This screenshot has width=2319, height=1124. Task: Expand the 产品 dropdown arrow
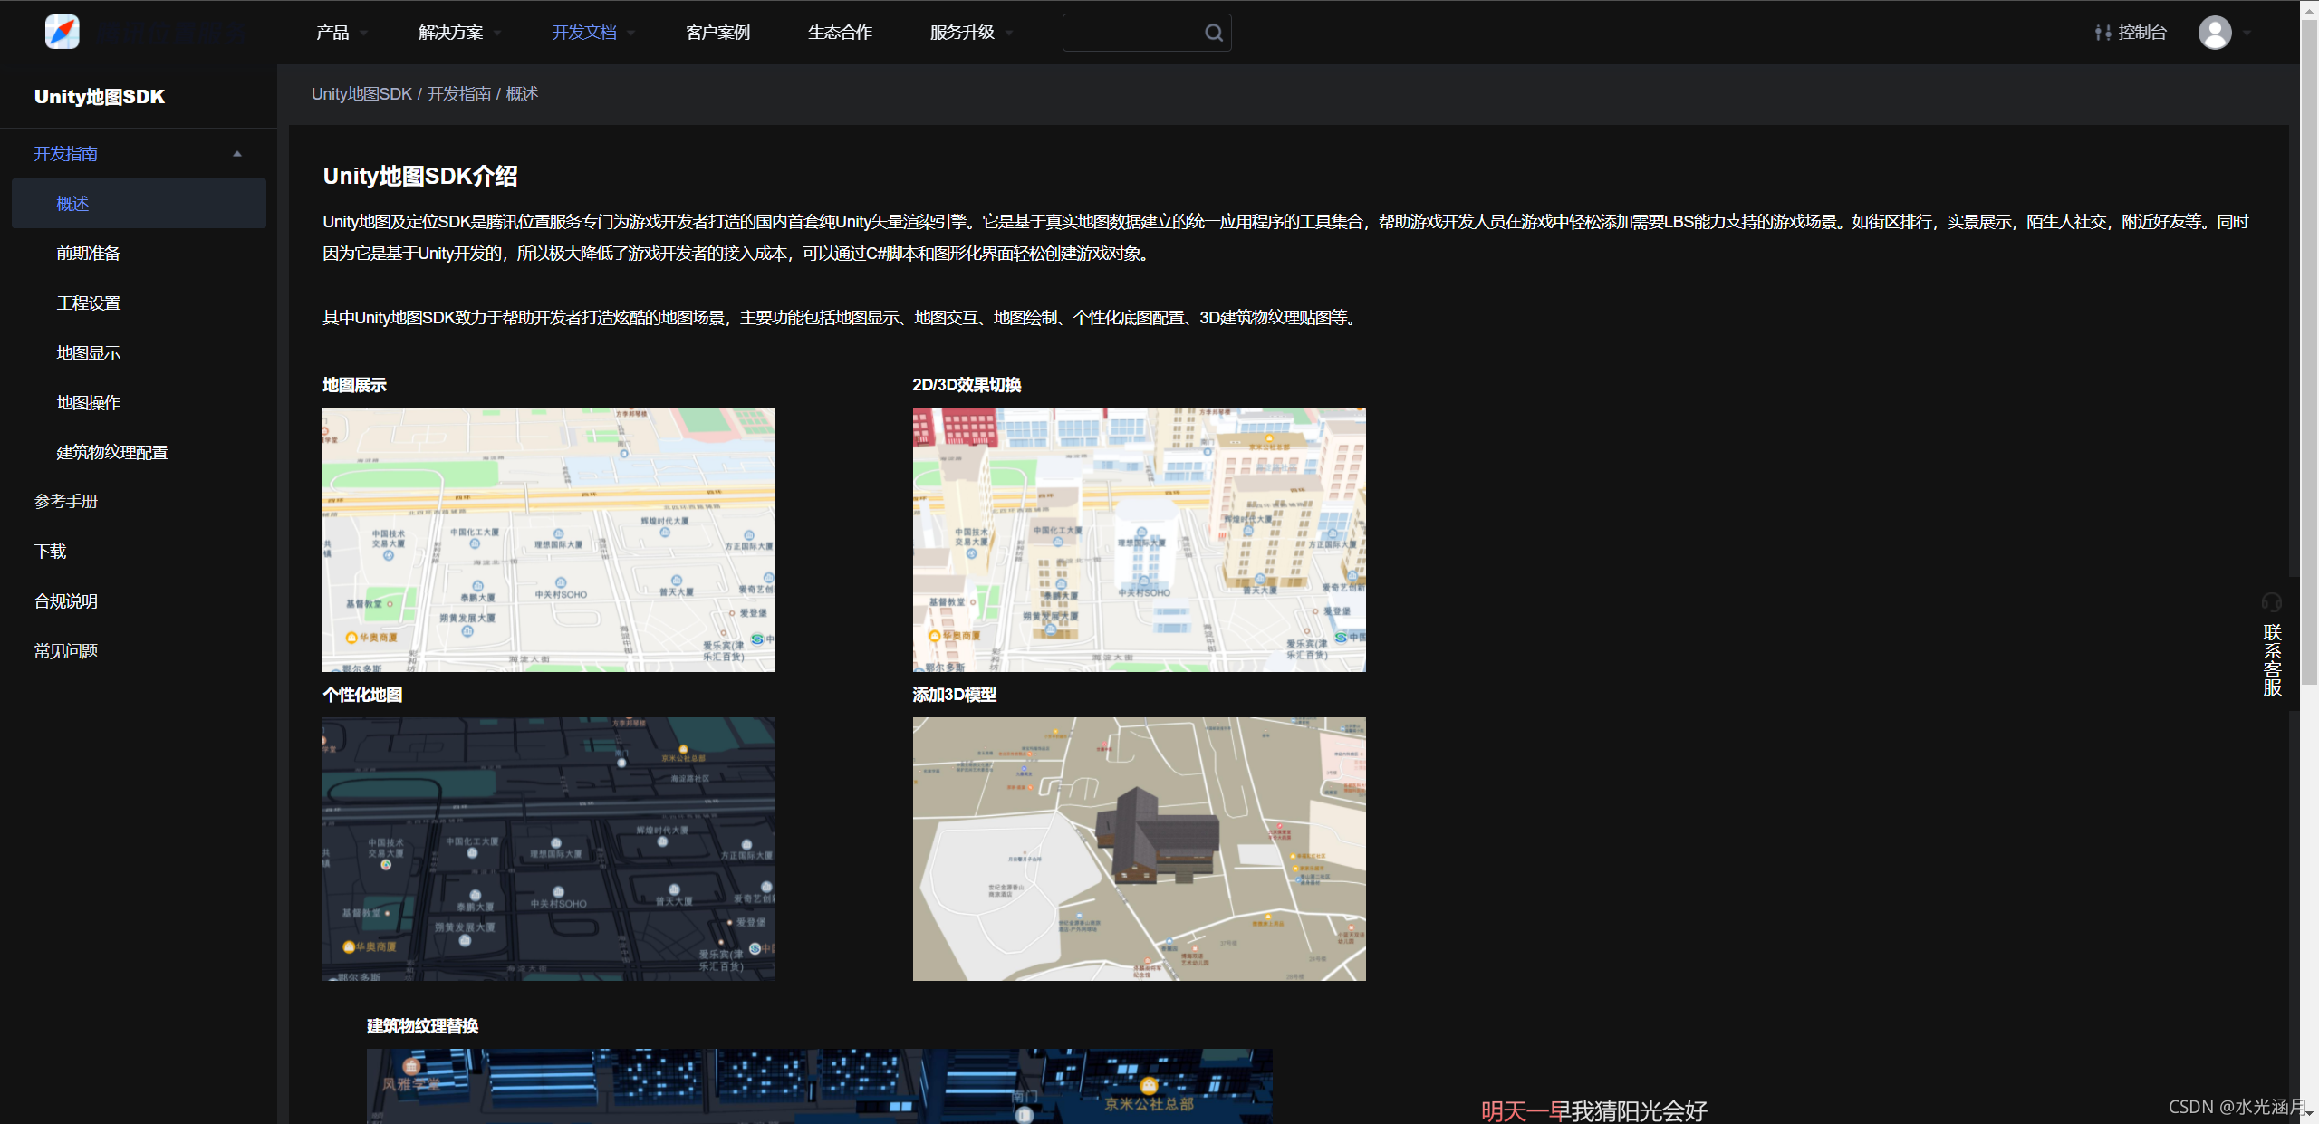tap(364, 34)
